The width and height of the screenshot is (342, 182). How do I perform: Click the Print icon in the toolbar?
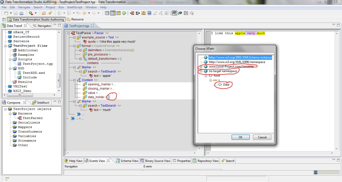(x=21, y=13)
